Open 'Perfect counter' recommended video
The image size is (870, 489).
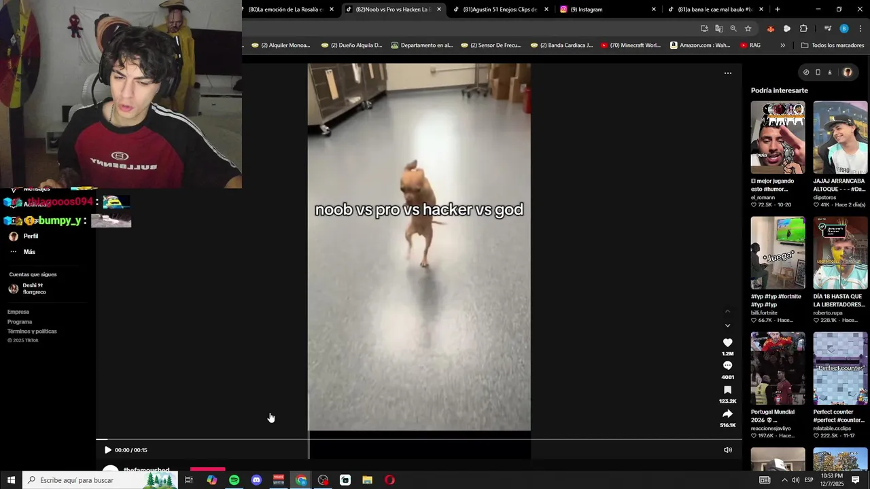[x=840, y=369]
